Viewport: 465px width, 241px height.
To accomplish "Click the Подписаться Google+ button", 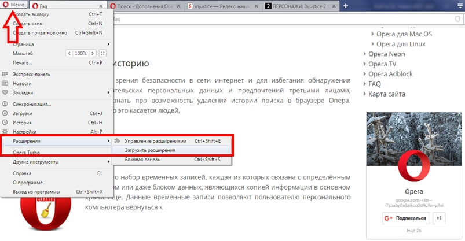I will [x=406, y=218].
